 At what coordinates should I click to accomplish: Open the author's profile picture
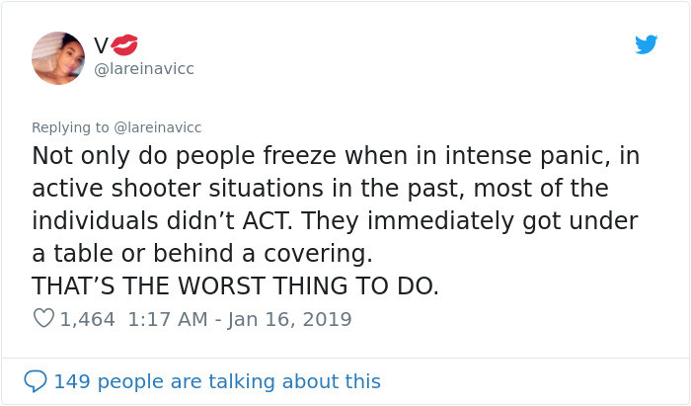click(58, 57)
